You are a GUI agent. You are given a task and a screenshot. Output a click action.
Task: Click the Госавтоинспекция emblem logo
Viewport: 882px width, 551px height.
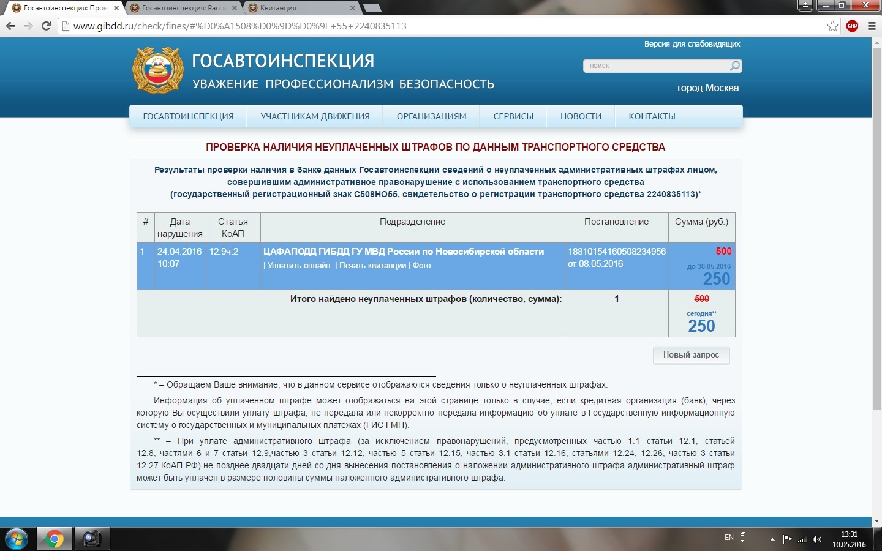(158, 70)
